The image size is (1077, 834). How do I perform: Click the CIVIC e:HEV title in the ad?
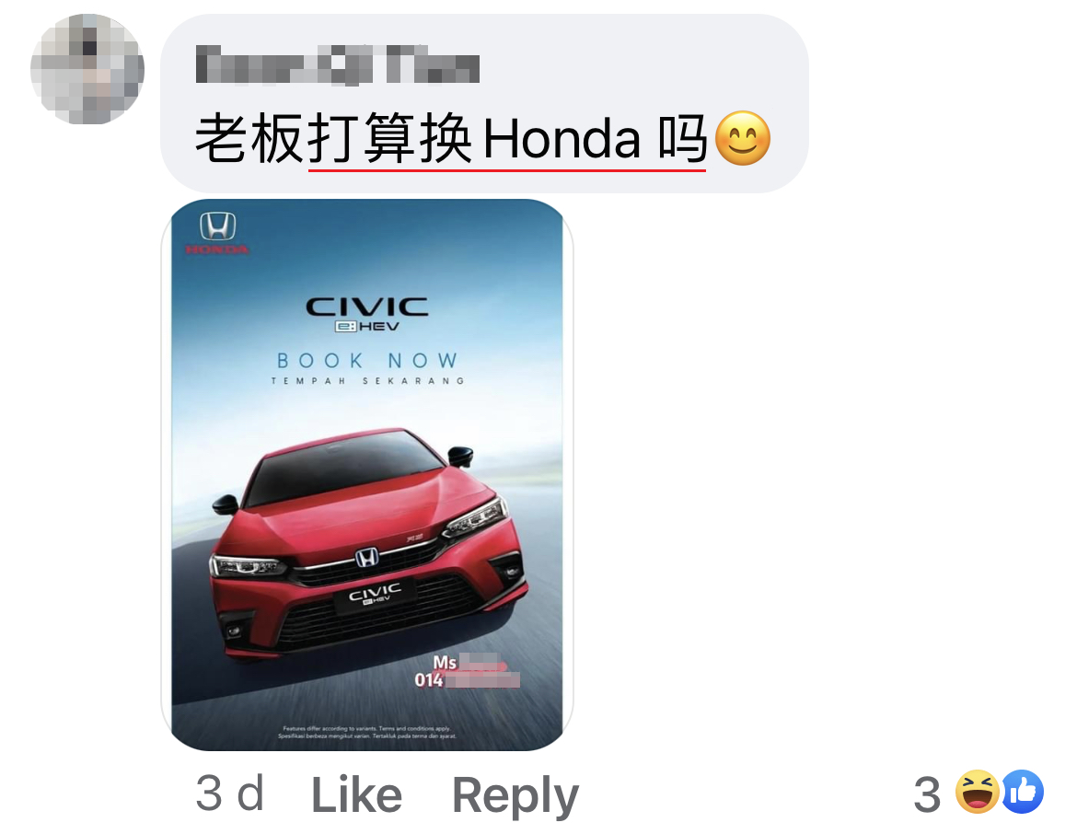[x=366, y=315]
